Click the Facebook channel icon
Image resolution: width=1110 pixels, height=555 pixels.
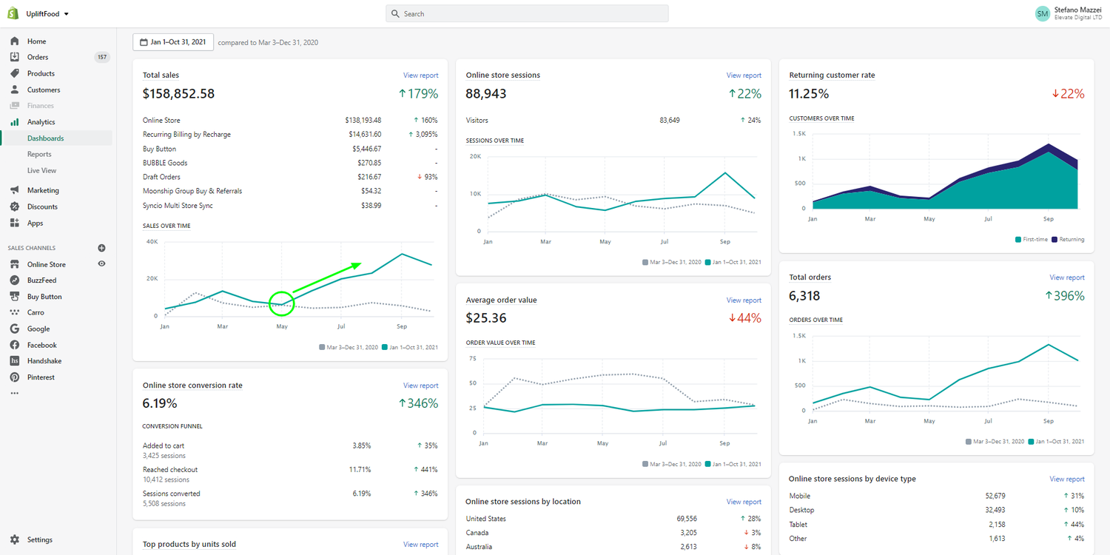(x=14, y=345)
